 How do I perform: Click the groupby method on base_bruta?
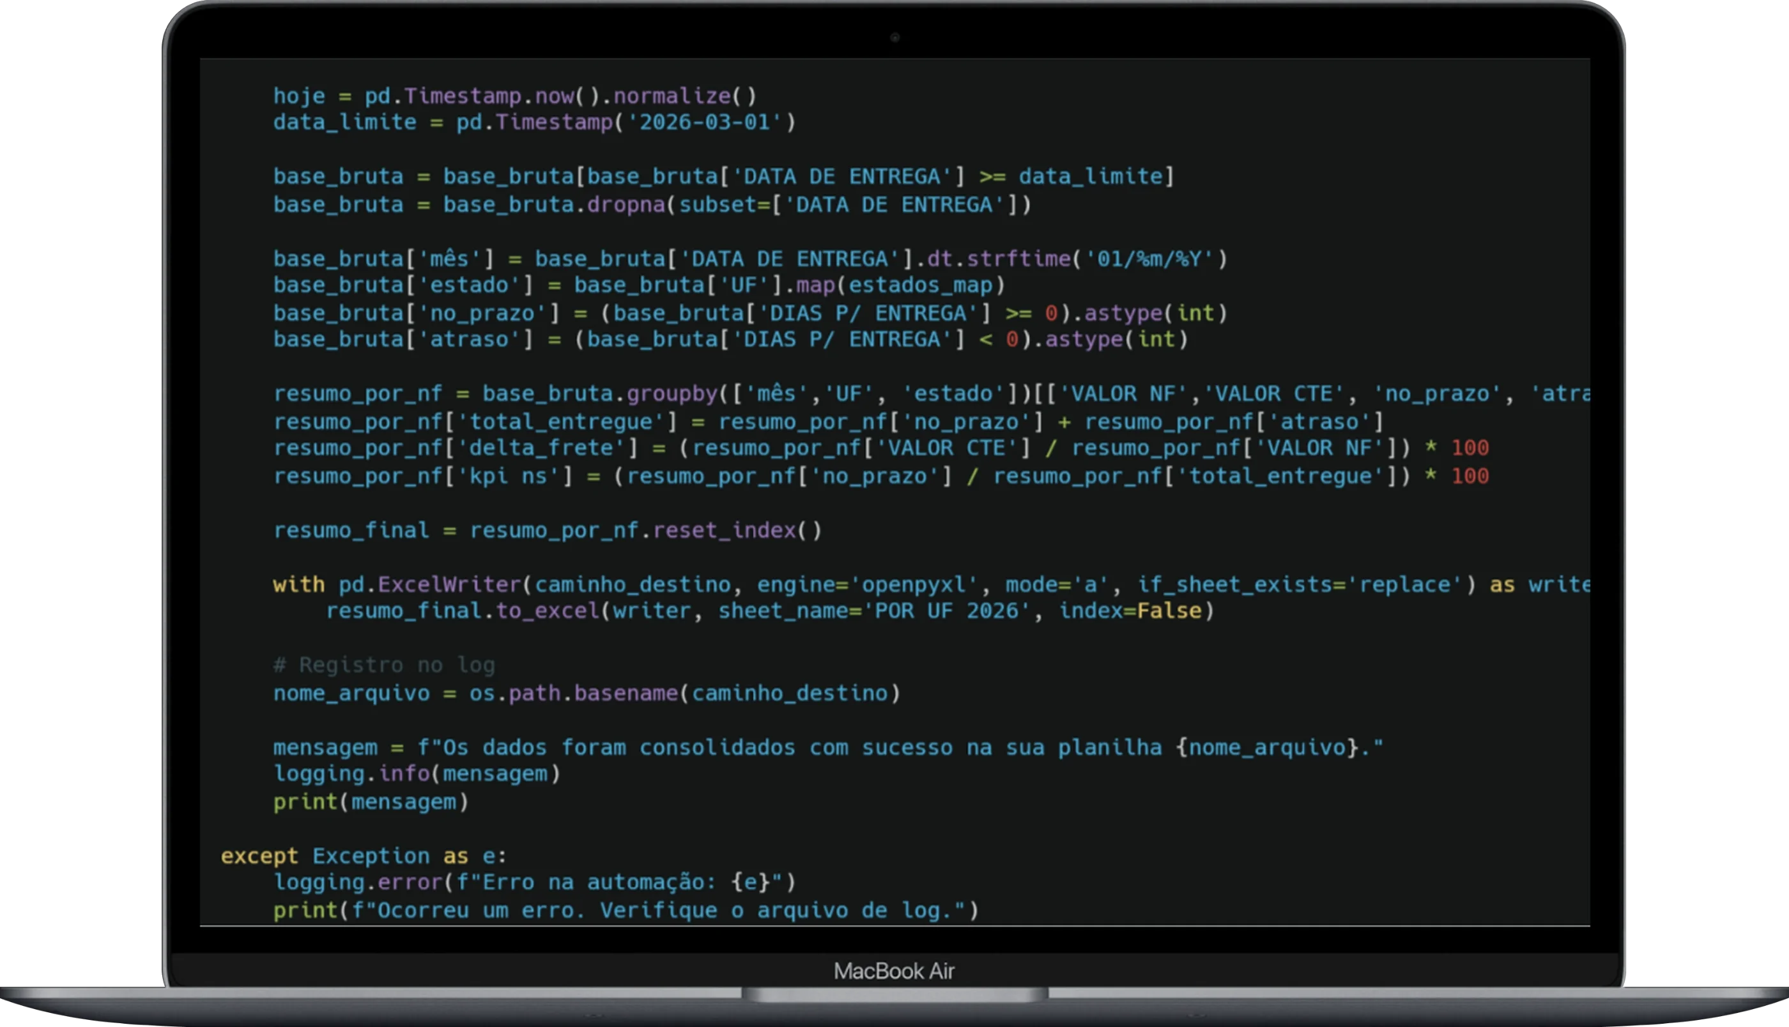coord(672,394)
